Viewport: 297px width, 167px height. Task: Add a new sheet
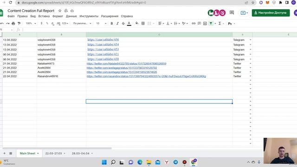click(x=4, y=154)
